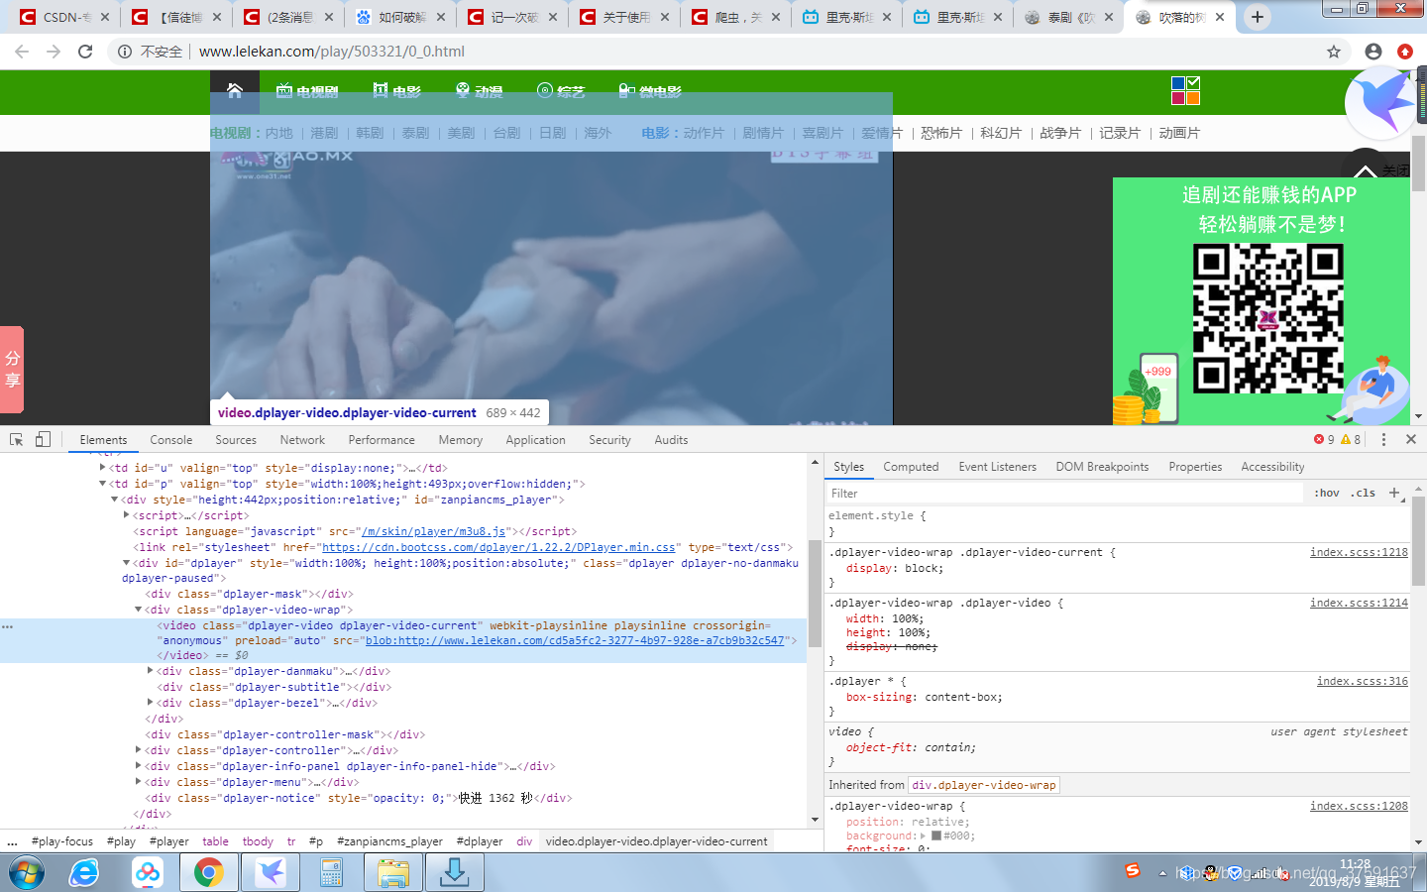Click the device toolbar emulation icon

[x=41, y=438]
